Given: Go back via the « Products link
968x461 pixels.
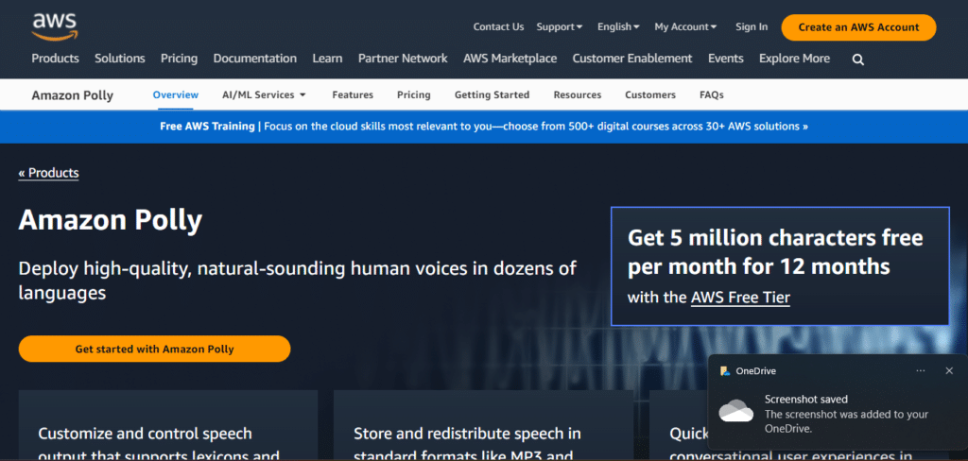Looking at the screenshot, I should [49, 173].
